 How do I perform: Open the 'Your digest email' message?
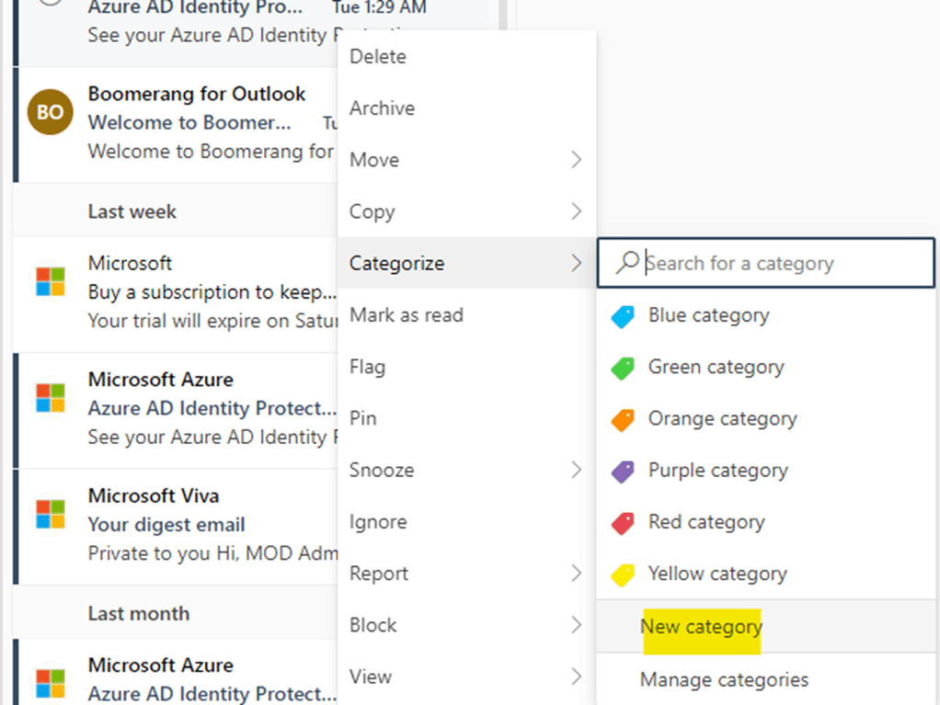point(175,527)
